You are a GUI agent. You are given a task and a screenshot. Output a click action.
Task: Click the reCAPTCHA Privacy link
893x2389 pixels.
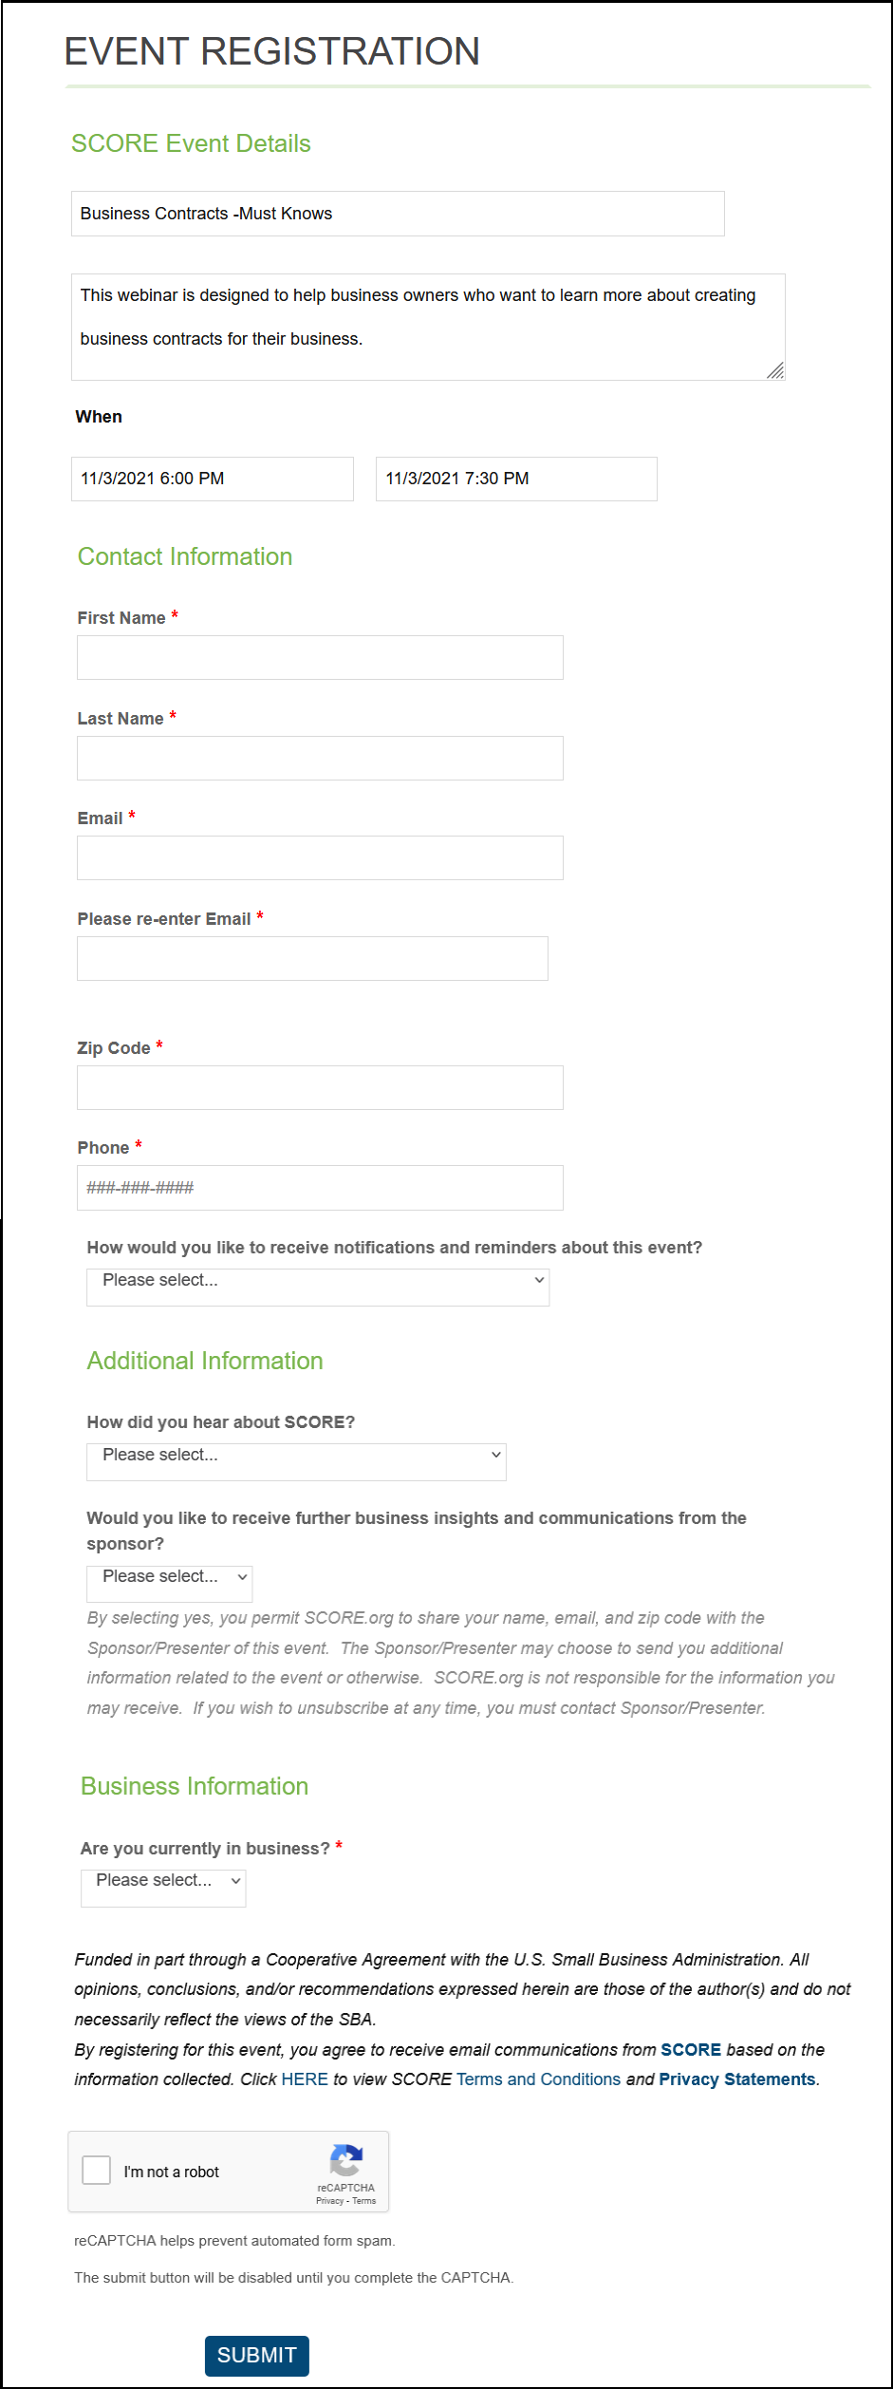click(x=329, y=2200)
